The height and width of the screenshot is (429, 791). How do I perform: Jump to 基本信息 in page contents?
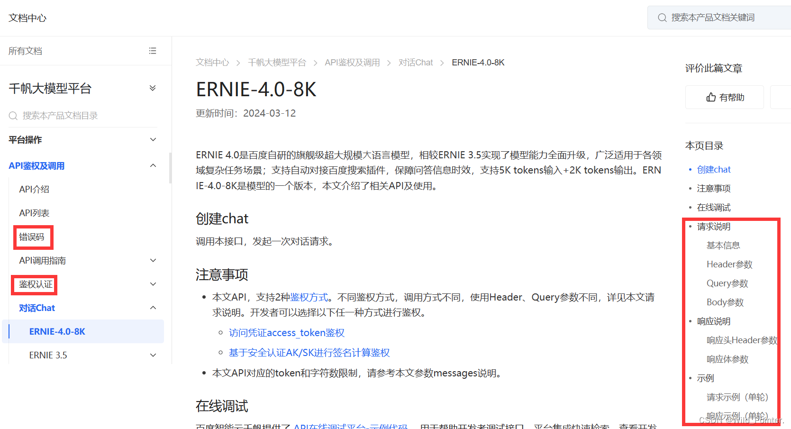pyautogui.click(x=723, y=245)
